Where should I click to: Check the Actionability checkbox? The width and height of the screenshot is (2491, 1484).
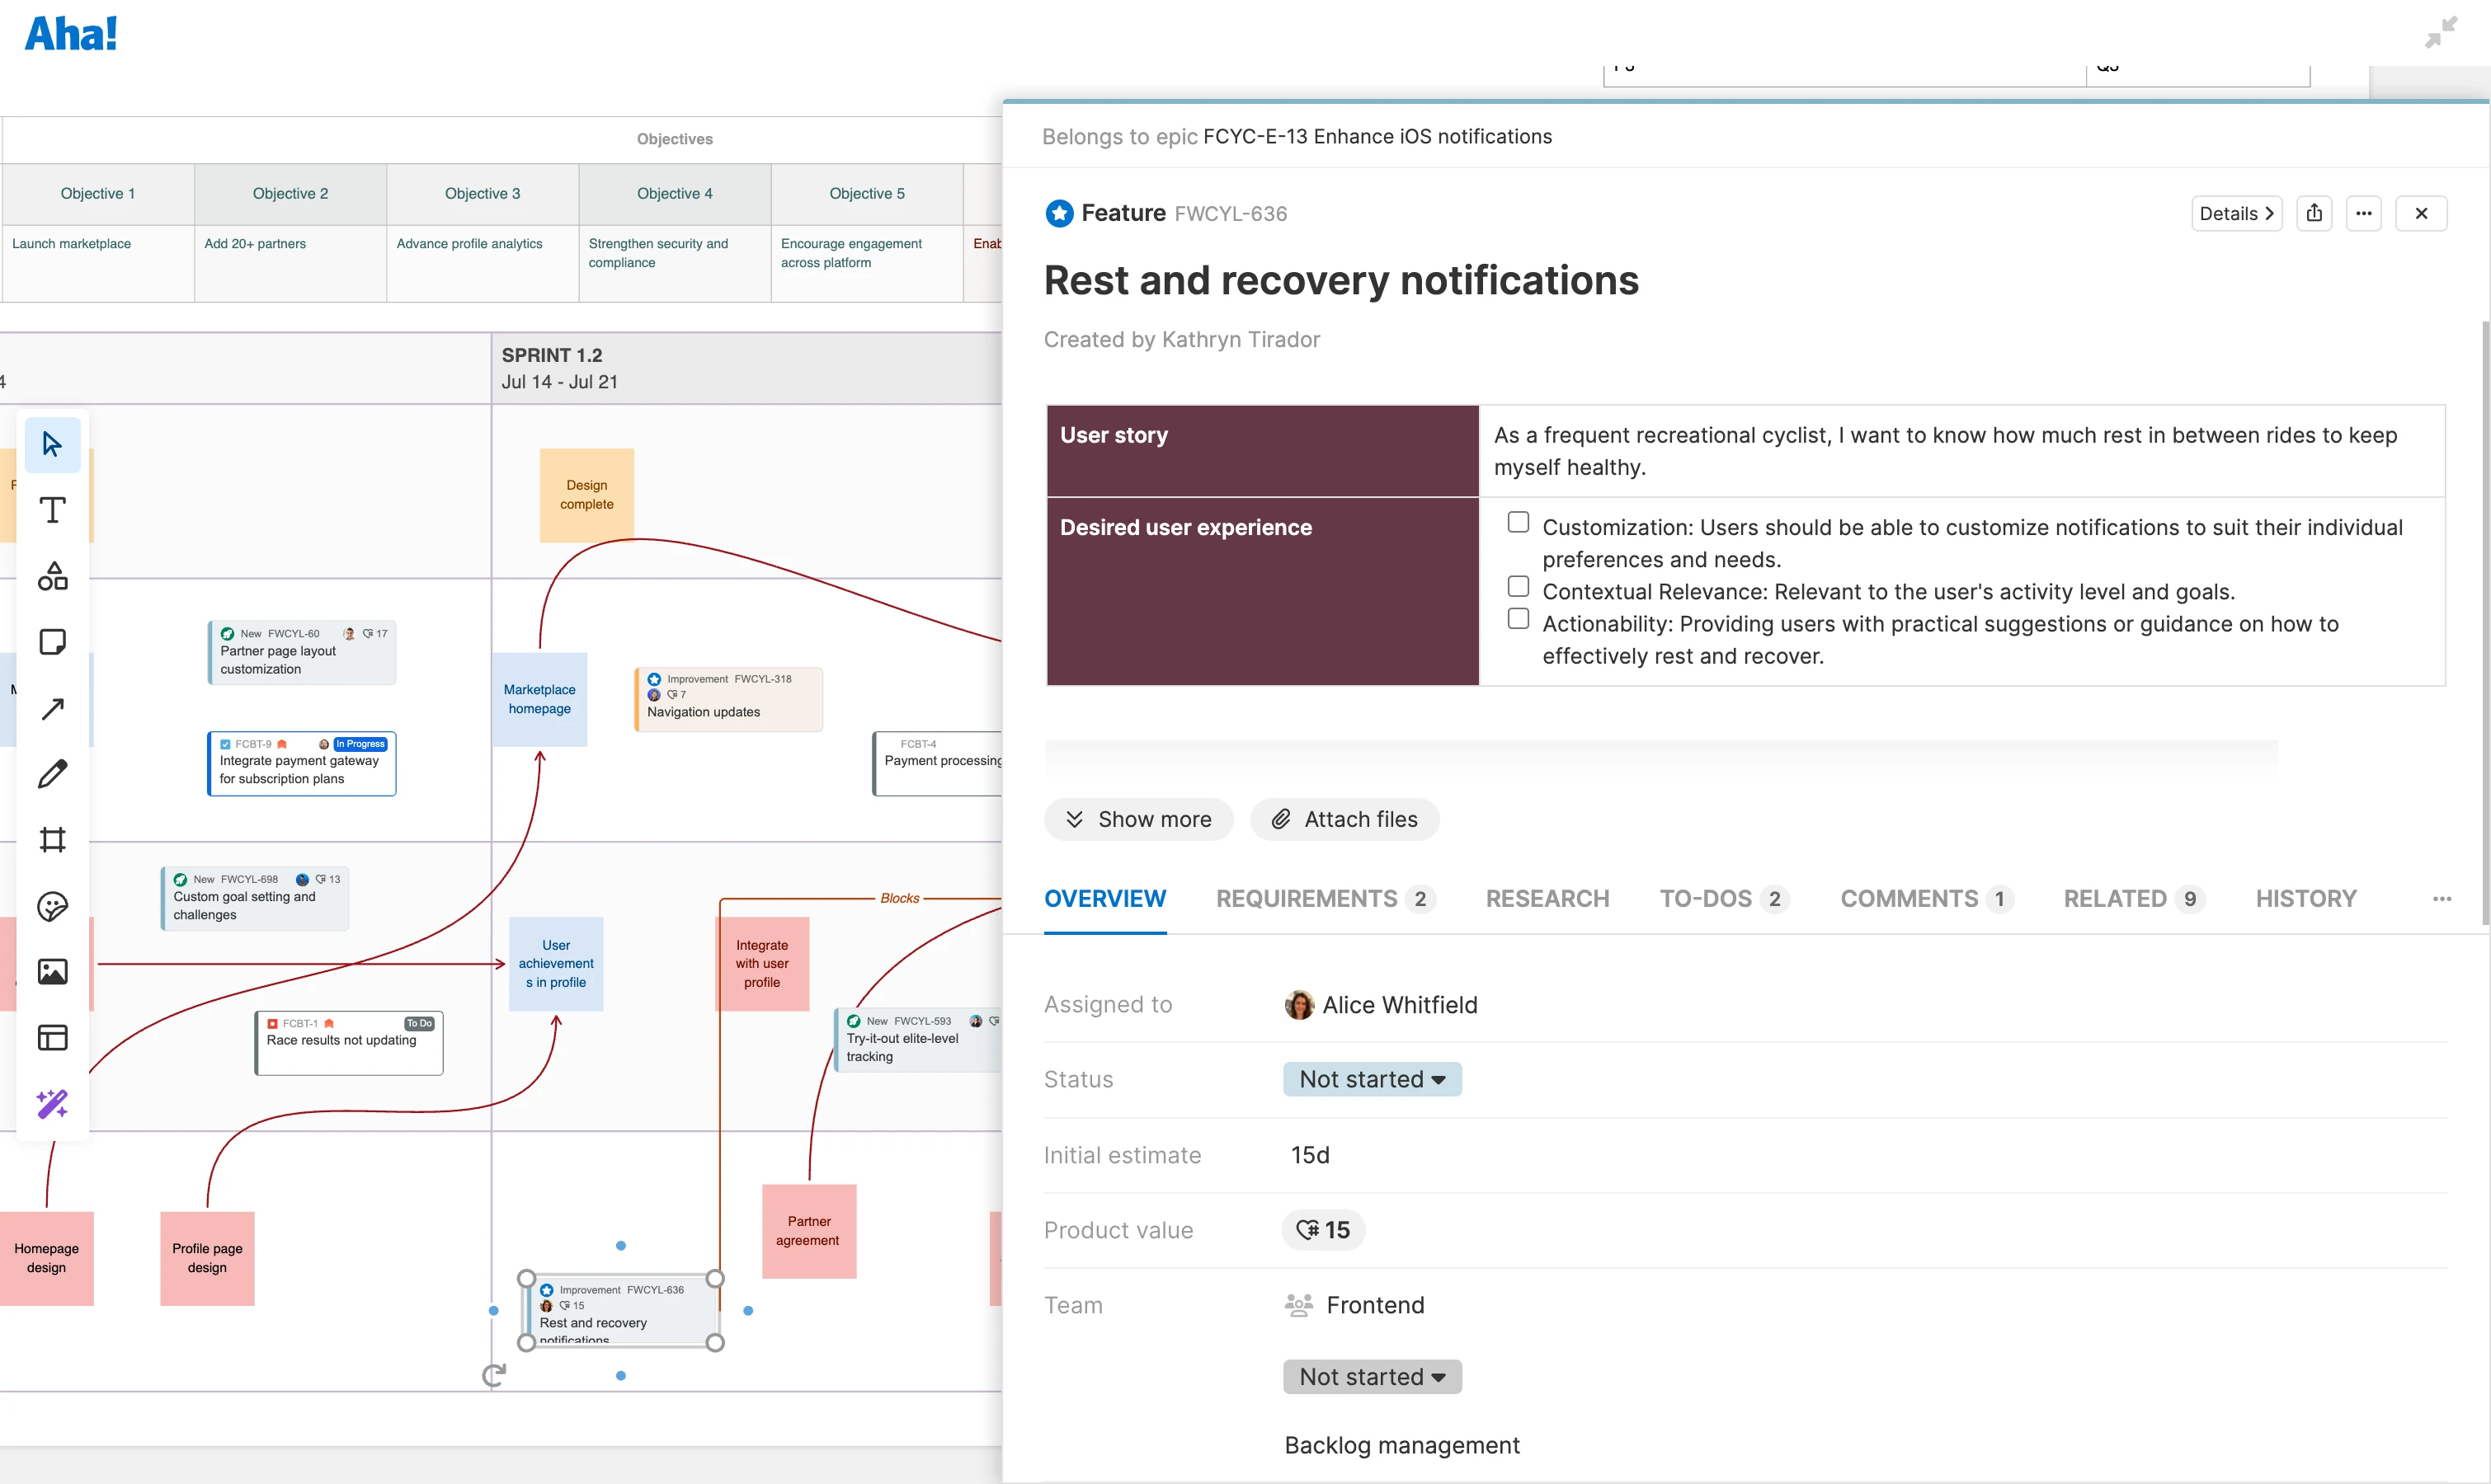1518,618
